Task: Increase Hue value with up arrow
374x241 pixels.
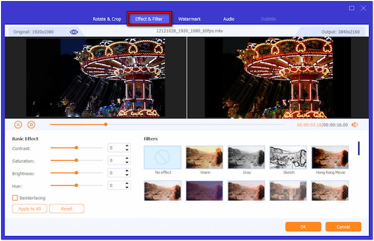Action: coord(127,183)
